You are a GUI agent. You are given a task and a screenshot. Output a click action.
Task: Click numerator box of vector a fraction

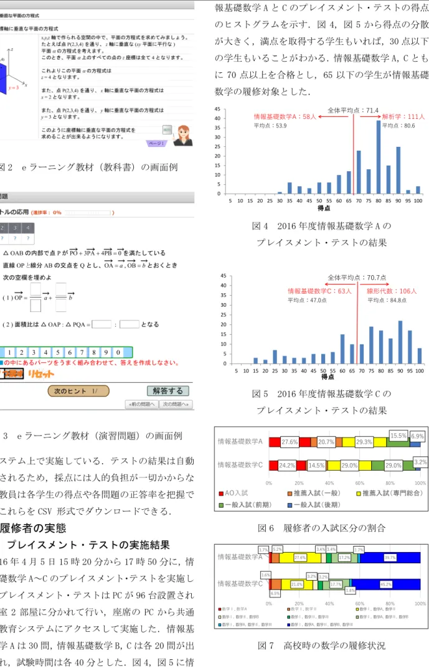(35, 289)
